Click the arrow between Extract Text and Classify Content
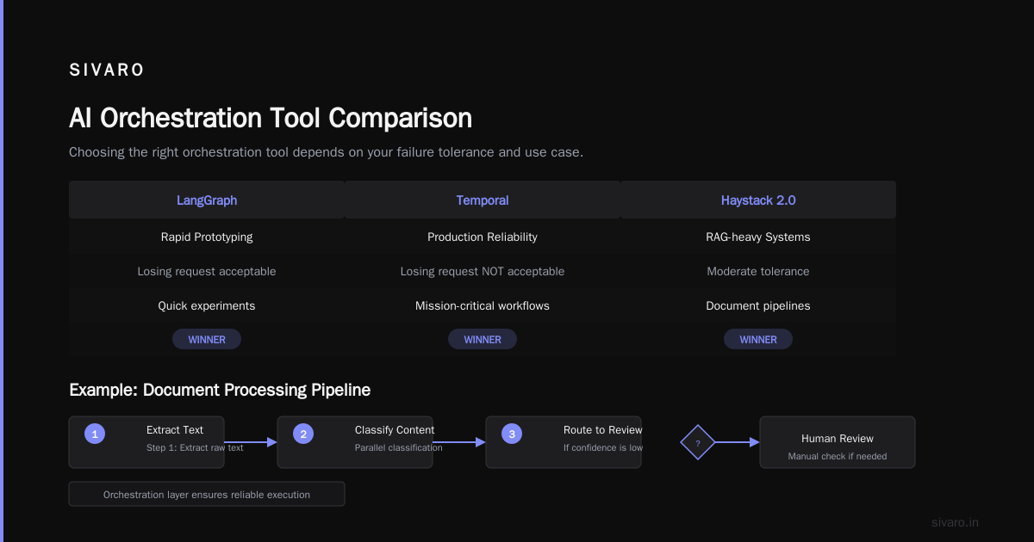The width and height of the screenshot is (1034, 542). [x=251, y=442]
